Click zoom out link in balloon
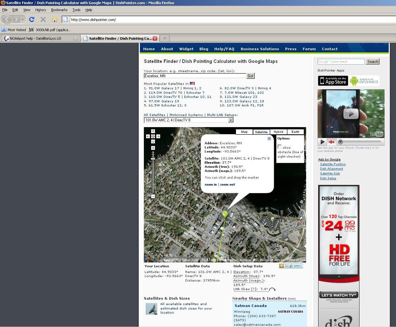The width and height of the screenshot is (396, 327). [x=228, y=185]
